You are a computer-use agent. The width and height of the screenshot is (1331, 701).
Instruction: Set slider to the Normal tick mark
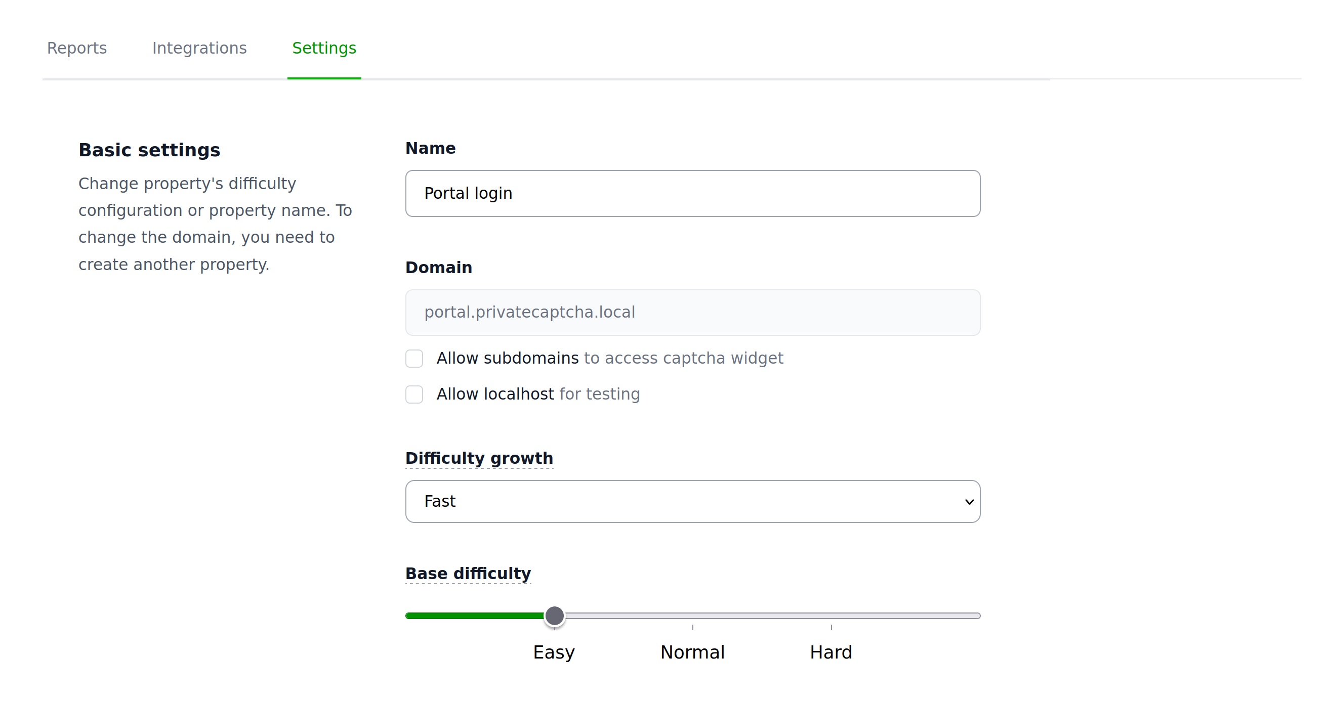[x=692, y=616]
